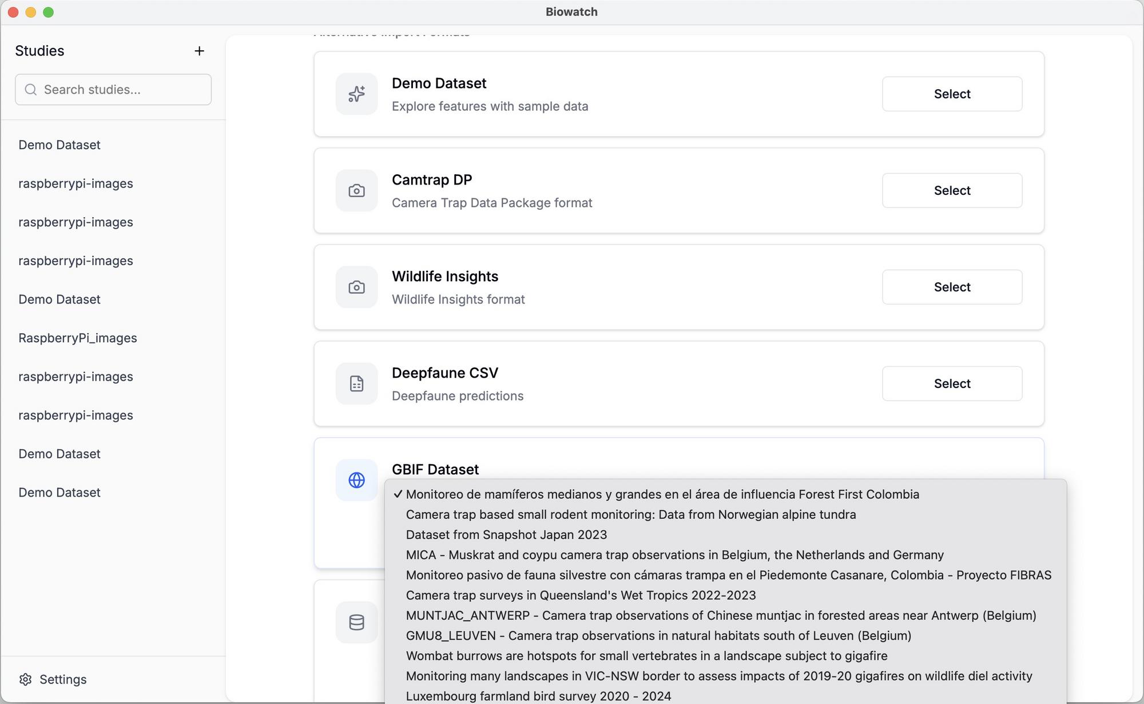The image size is (1144, 704).
Task: Click Wildlife Insights format description text
Action: pyautogui.click(x=458, y=299)
